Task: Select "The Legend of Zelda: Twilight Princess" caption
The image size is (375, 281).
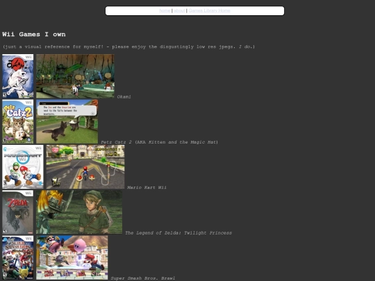Action: (178, 233)
